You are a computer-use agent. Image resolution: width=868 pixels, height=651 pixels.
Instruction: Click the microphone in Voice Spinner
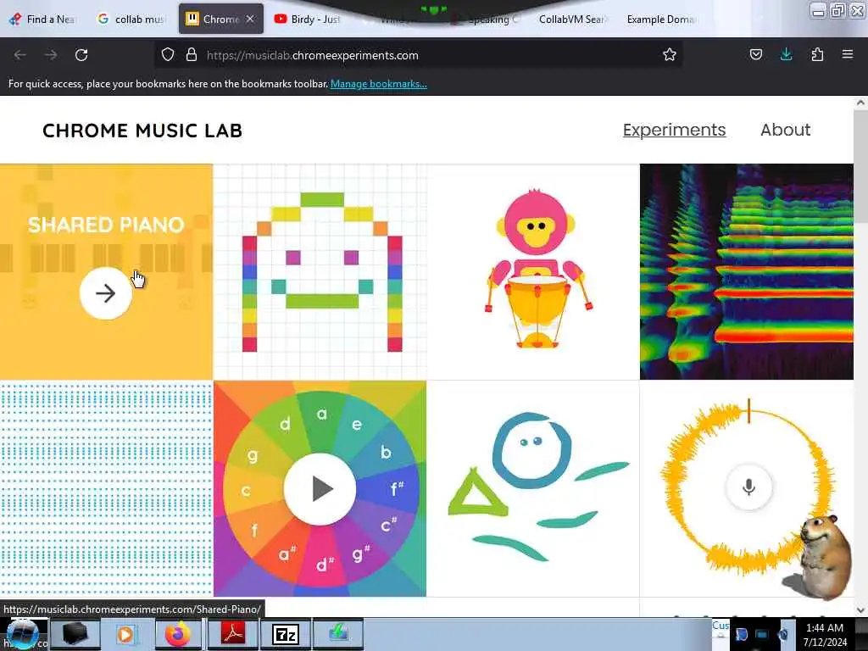[748, 487]
